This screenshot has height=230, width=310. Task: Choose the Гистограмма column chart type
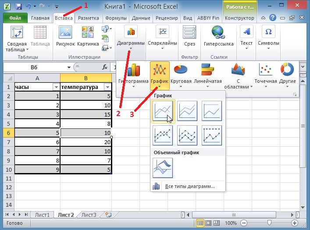(x=133, y=75)
